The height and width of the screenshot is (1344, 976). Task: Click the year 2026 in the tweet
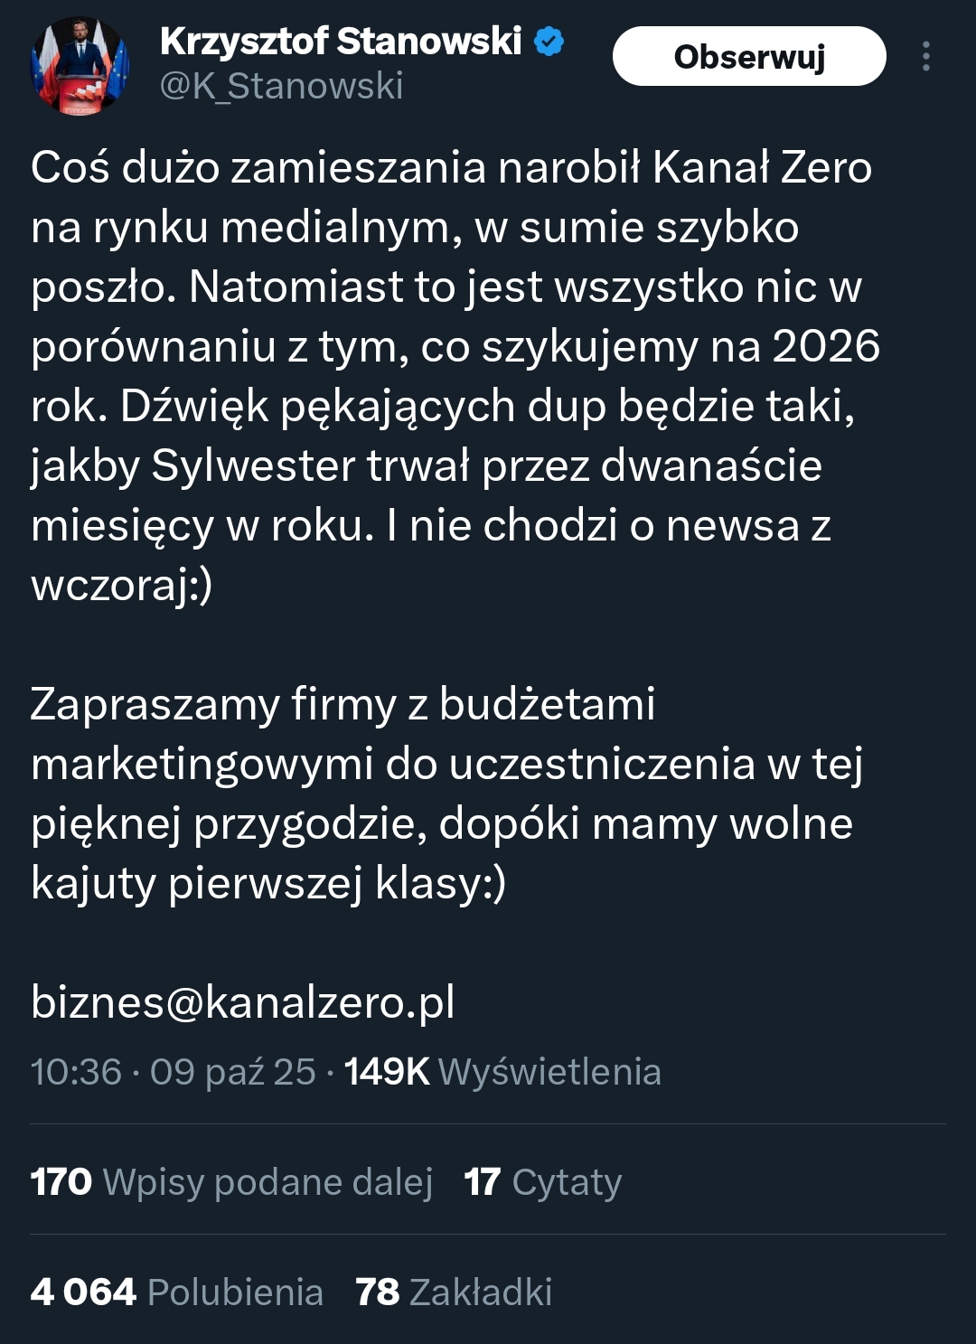(x=826, y=347)
